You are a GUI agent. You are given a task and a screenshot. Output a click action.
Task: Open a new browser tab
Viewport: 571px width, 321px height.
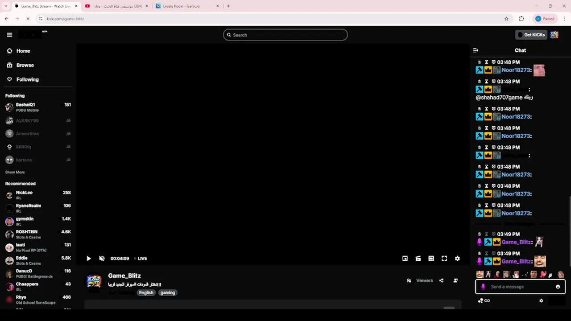tap(228, 6)
